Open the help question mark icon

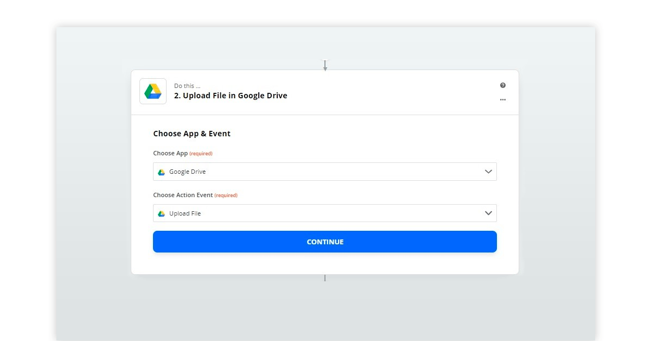tap(503, 85)
